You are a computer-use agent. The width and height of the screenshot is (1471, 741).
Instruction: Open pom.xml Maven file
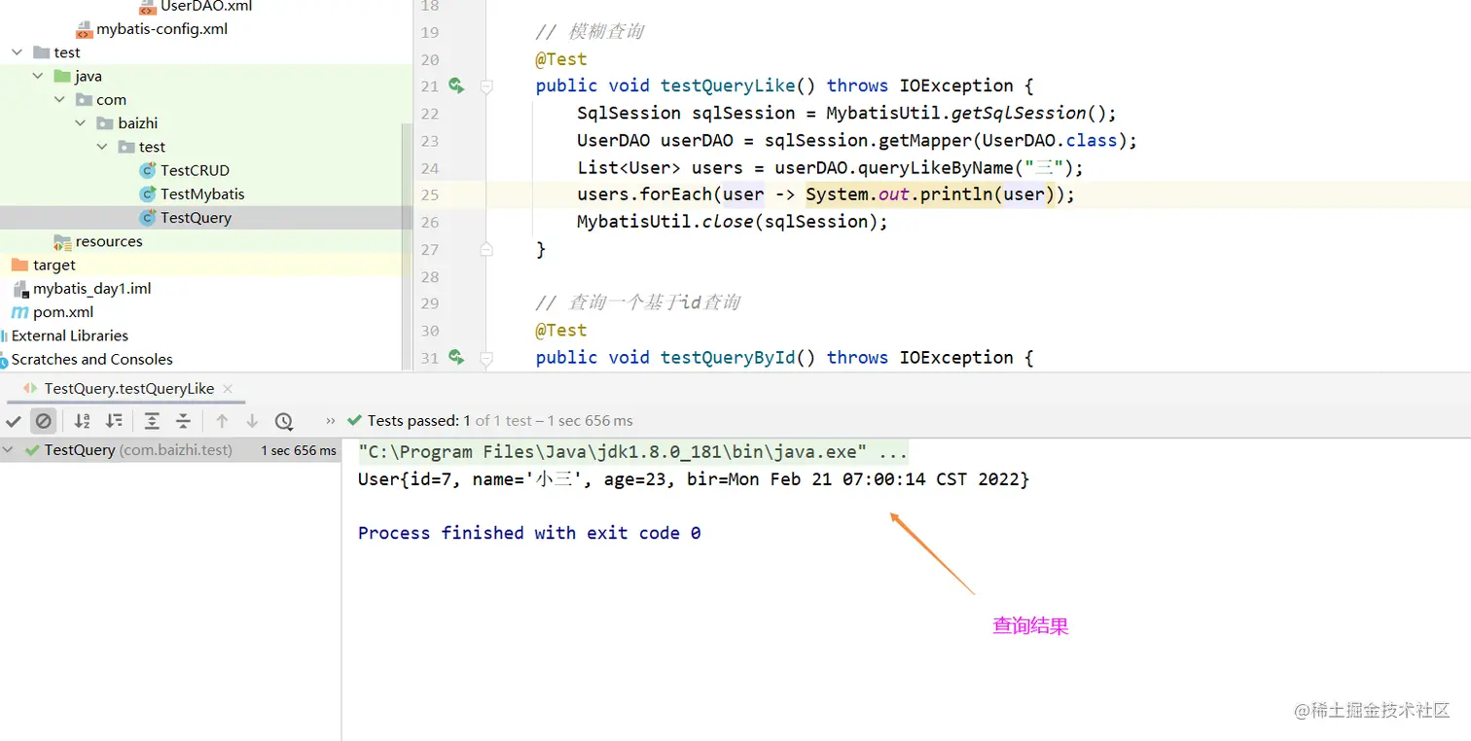[x=63, y=312]
